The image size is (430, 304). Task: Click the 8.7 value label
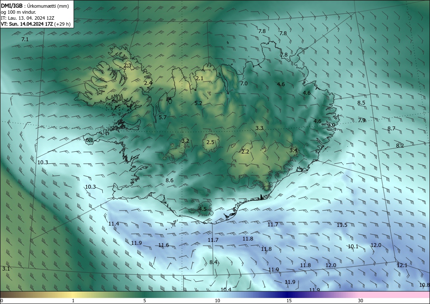(x=391, y=129)
